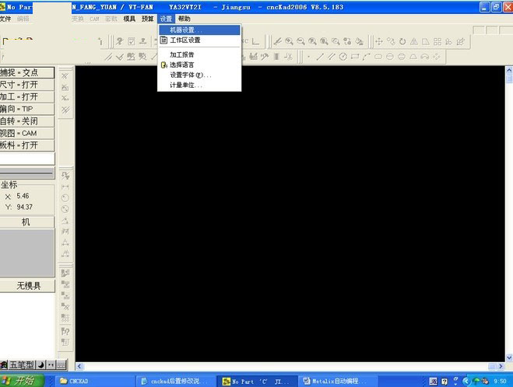513x387 pixels.
Task: Click vertical scrollbar up arrow
Action: 509,70
